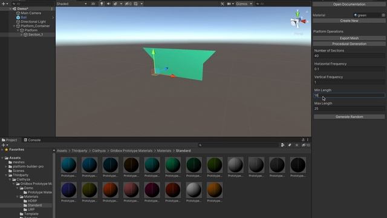
Task: Open the Demo scene three-dot options menu
Action: click(x=51, y=8)
